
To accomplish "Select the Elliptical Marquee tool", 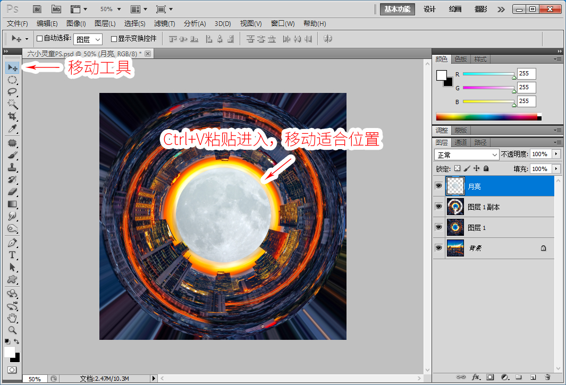I will coord(12,80).
